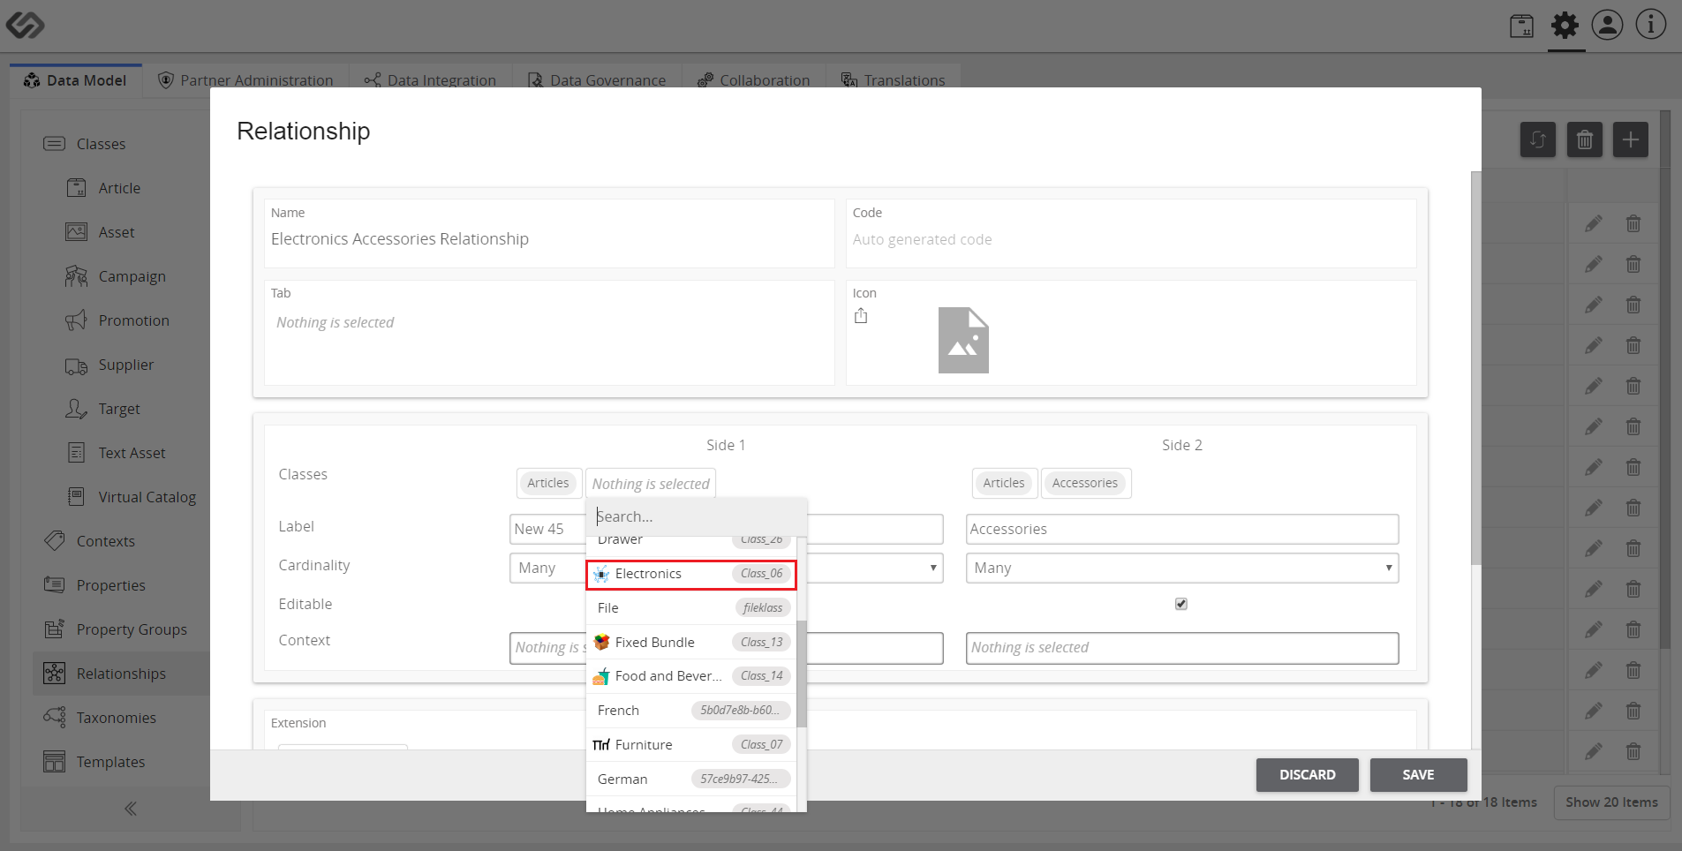1682x851 pixels.
Task: Switch to the Data Governance tab
Action: 597,79
